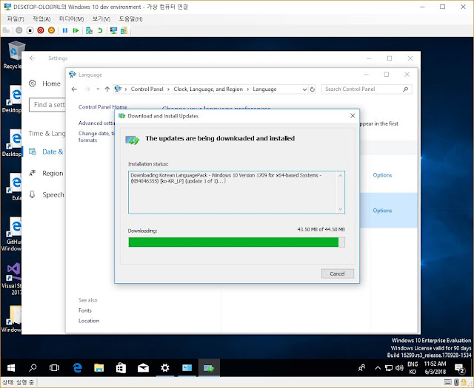474x388 pixels.
Task: Click the Checkpoint toolbar icon
Action: pyautogui.click(x=89, y=30)
